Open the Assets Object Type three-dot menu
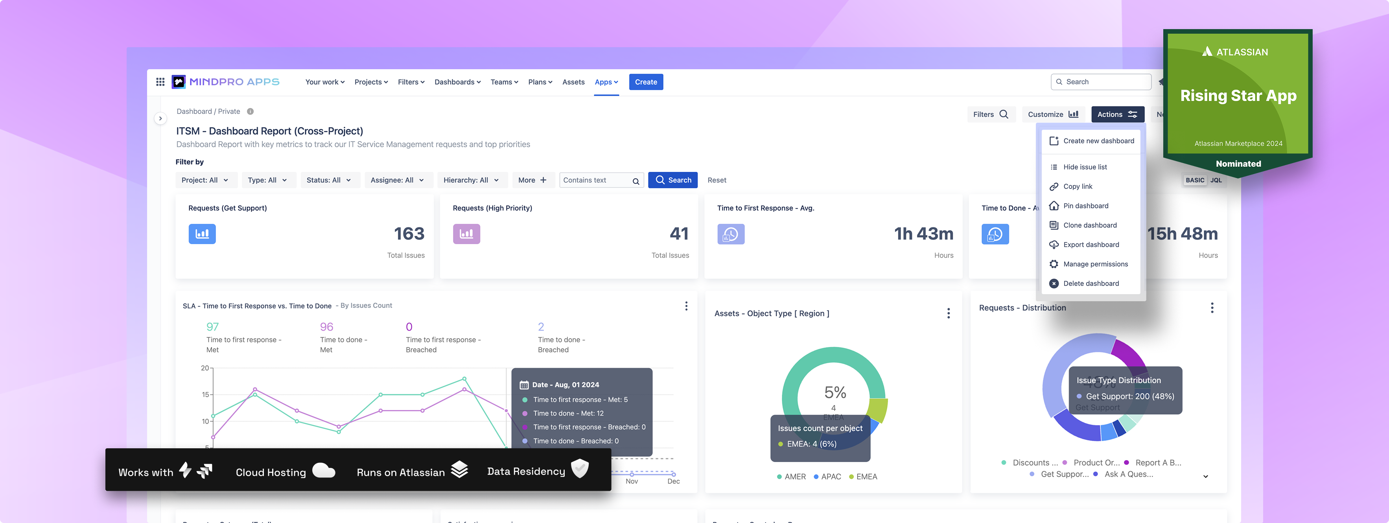Screen dimensions: 1389x523 pos(949,313)
